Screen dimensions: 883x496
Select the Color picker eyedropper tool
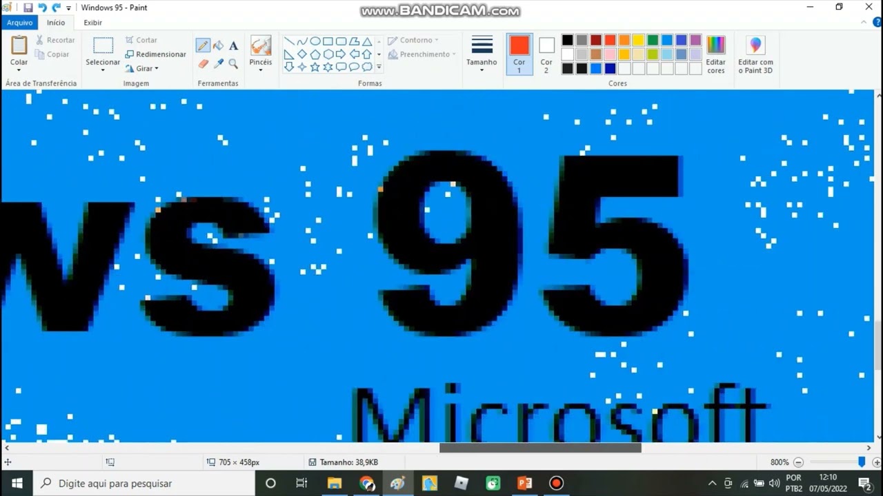coord(218,63)
